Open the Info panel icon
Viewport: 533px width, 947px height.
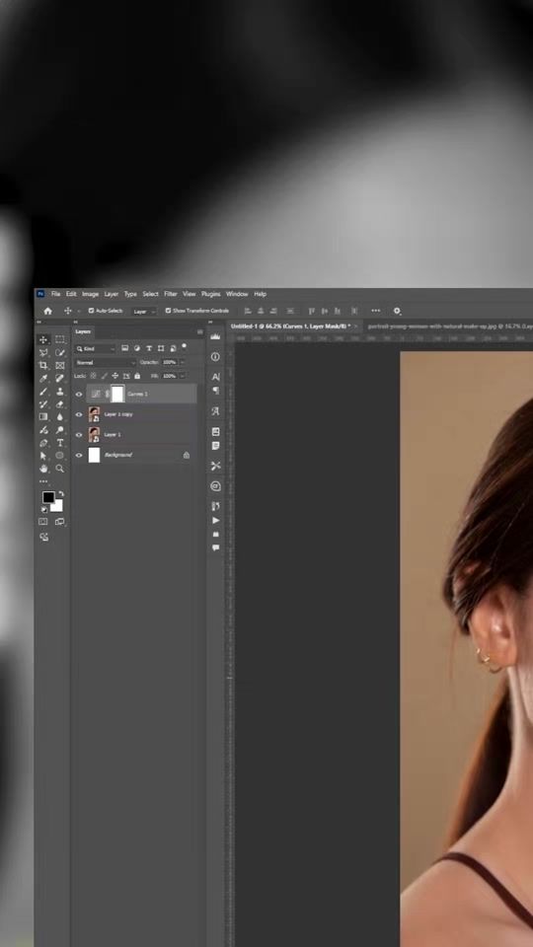click(x=215, y=357)
